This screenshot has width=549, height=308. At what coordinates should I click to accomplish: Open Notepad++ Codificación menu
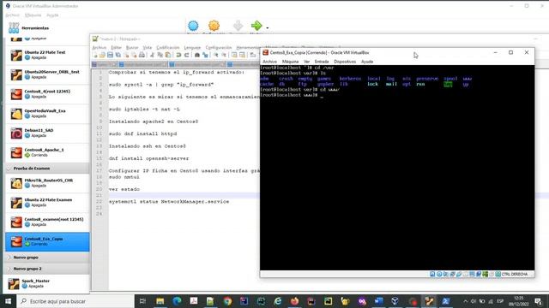pos(168,48)
